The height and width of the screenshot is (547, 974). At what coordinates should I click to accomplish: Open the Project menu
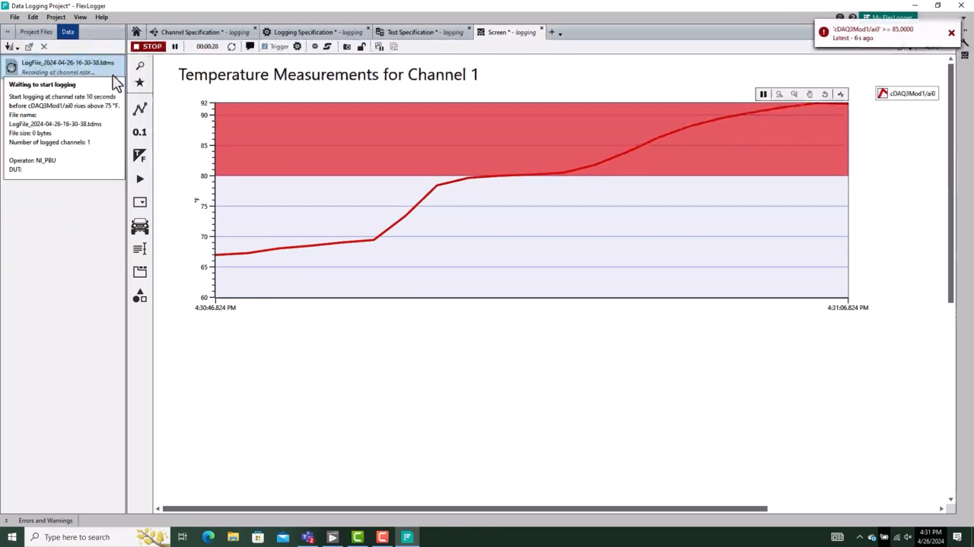tap(56, 17)
